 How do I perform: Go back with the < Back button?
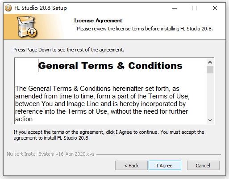[131, 165]
